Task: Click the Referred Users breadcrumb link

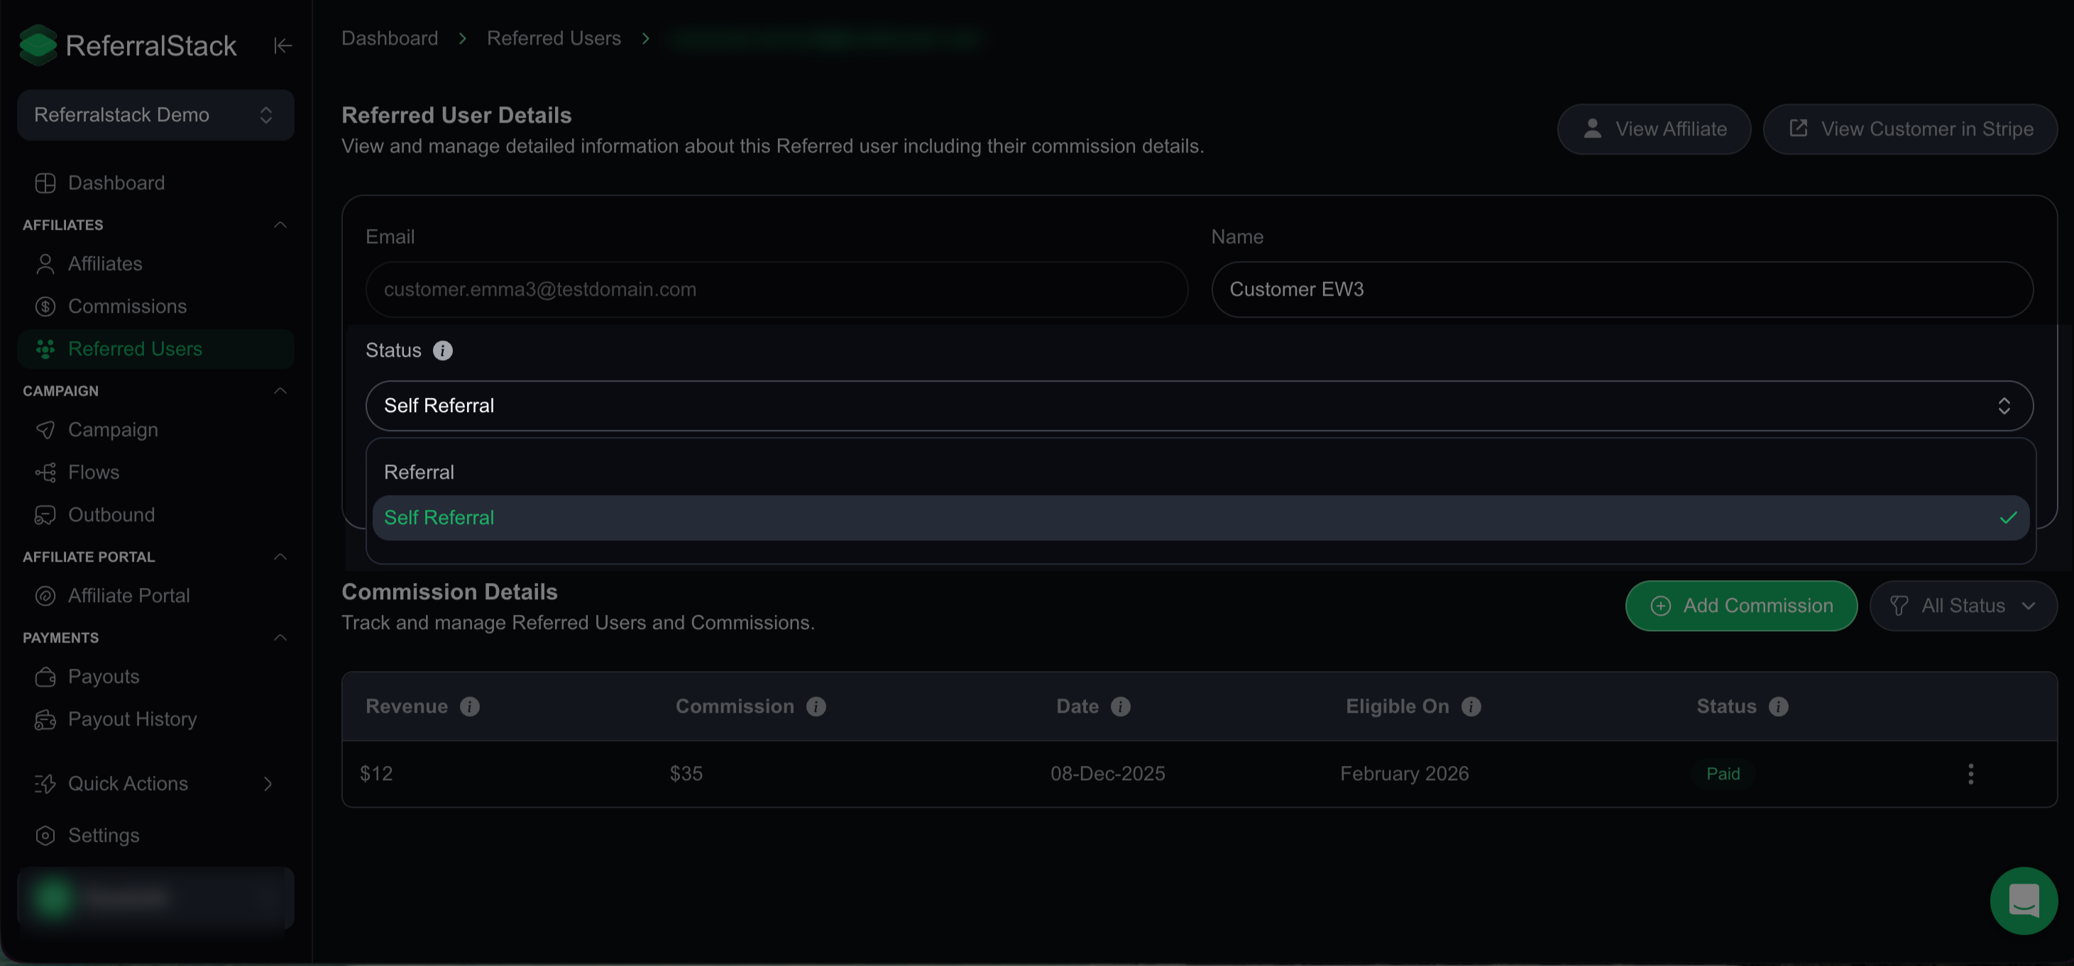Action: 554,38
